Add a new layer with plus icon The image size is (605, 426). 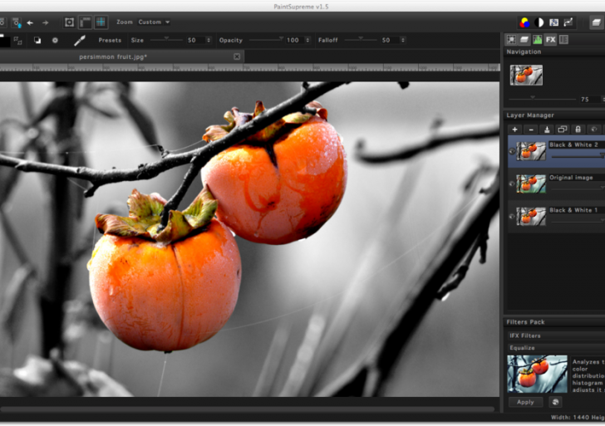pyautogui.click(x=514, y=130)
